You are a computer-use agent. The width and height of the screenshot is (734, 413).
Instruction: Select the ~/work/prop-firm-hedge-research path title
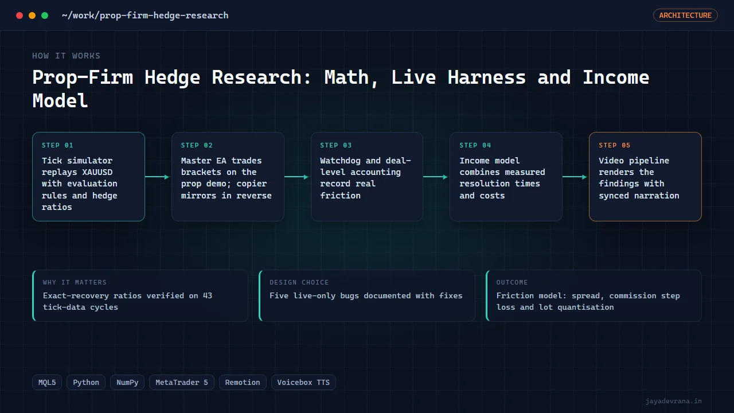145,15
